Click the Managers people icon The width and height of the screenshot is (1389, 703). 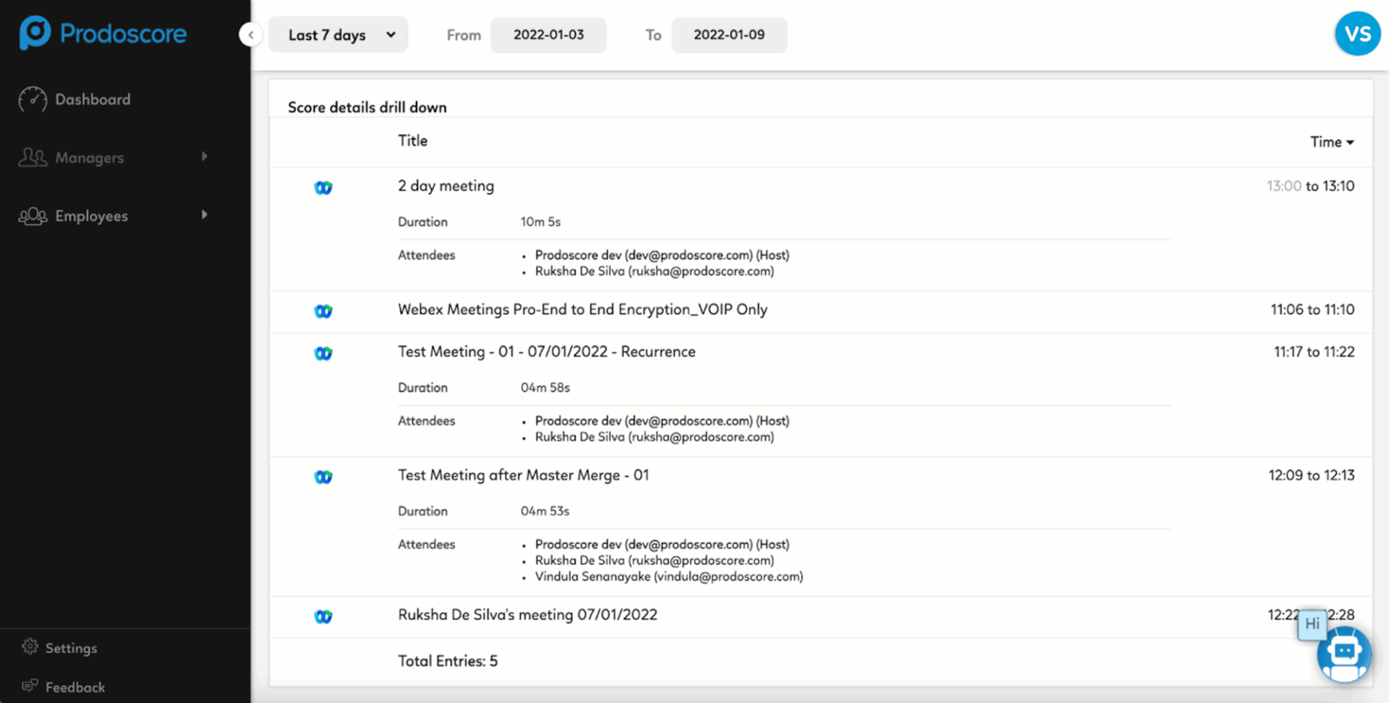tap(33, 157)
